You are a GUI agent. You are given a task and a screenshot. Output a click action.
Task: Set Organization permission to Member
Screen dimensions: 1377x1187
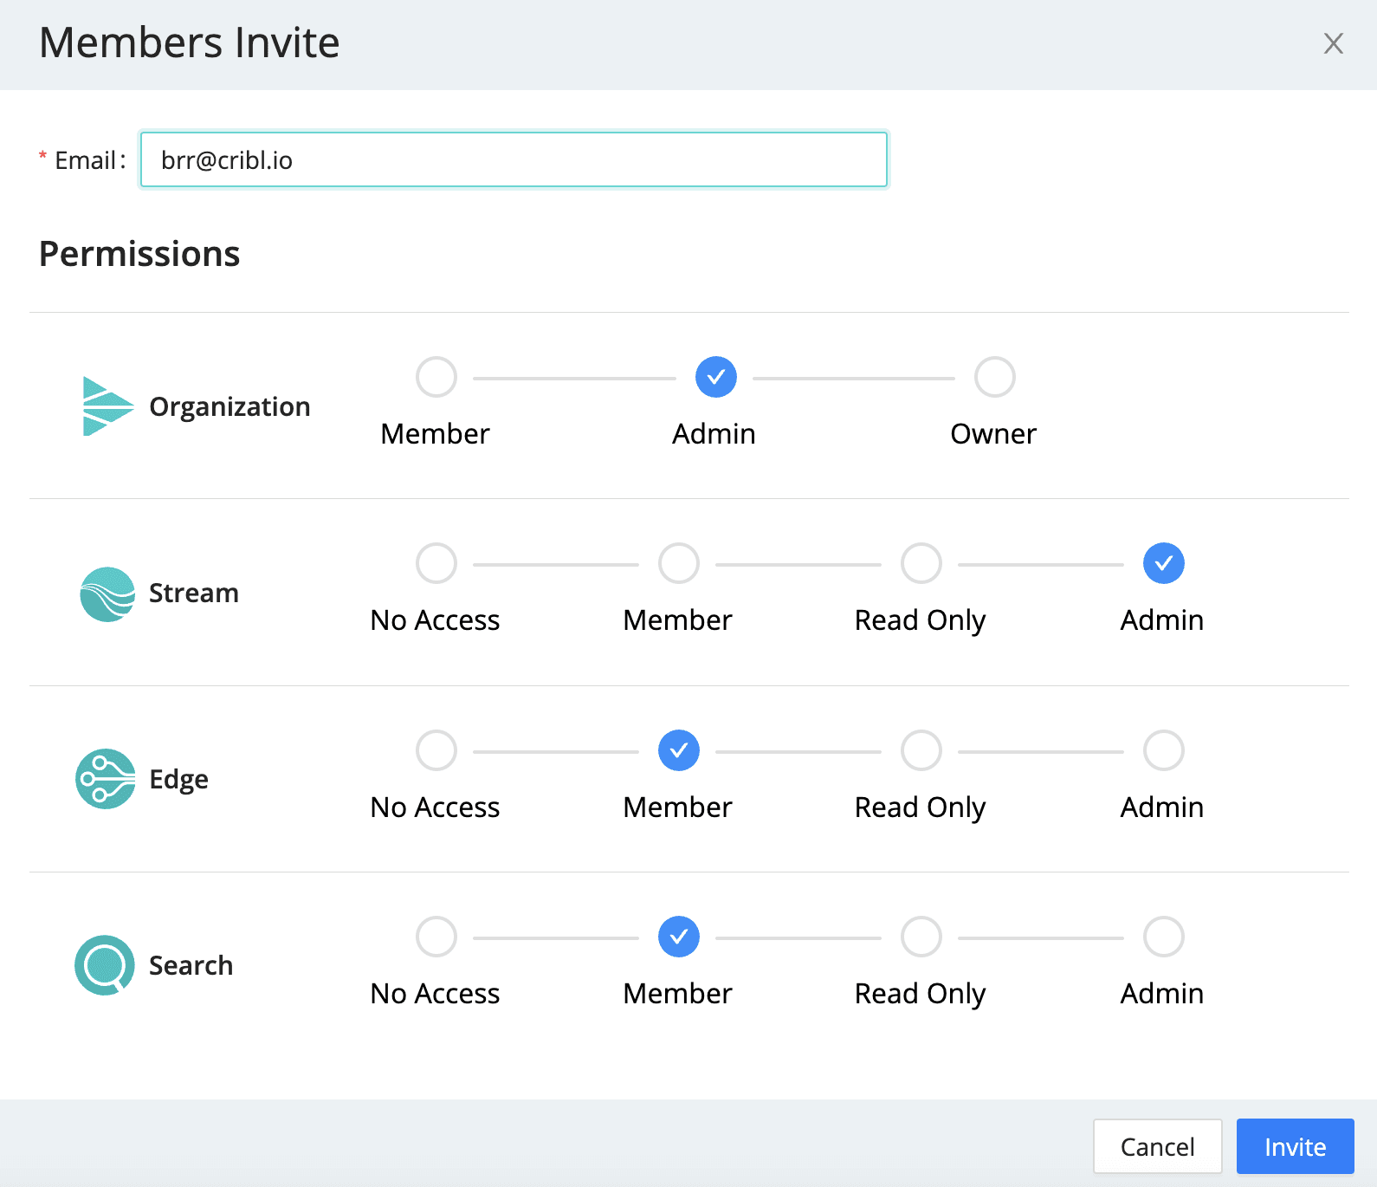tap(436, 378)
